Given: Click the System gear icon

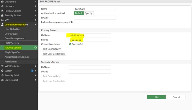Looking at the screenshot, I should (x=2, y=71).
